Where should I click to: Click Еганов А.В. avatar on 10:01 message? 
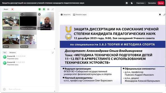5,63
